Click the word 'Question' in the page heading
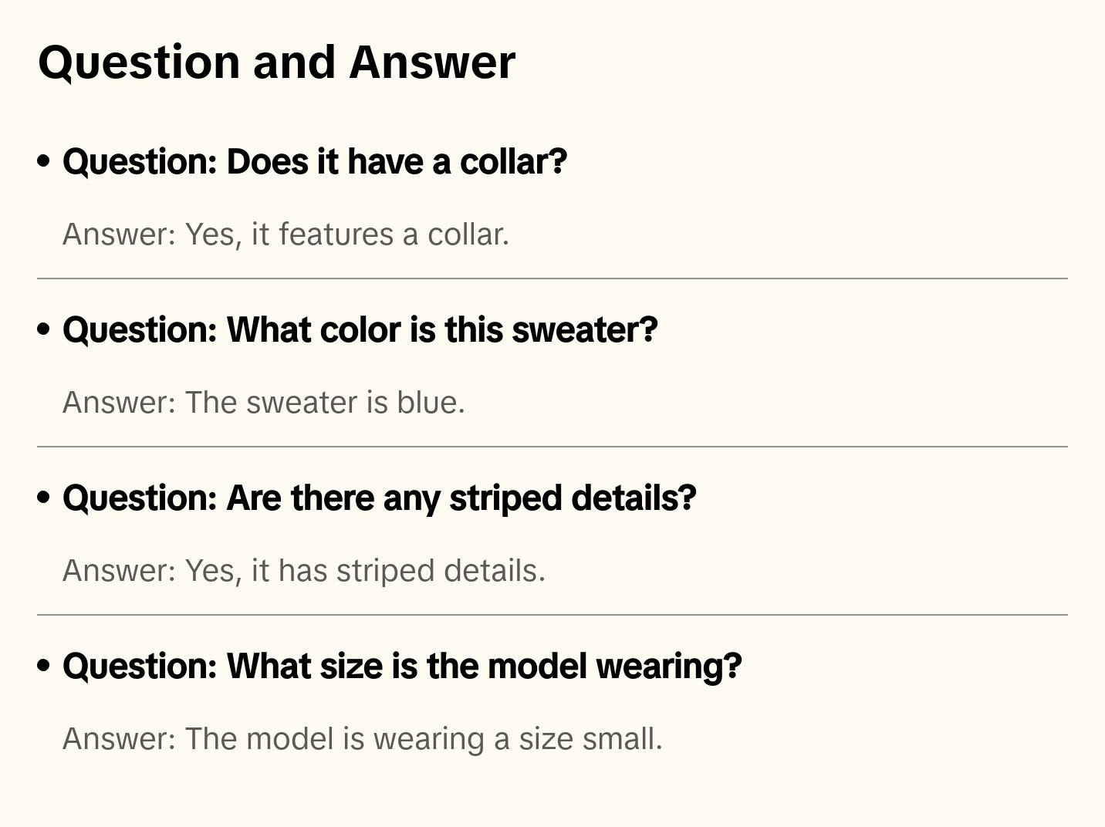 coord(139,62)
